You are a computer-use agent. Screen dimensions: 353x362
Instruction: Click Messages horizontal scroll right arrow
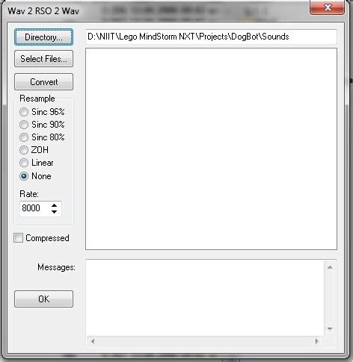point(317,341)
